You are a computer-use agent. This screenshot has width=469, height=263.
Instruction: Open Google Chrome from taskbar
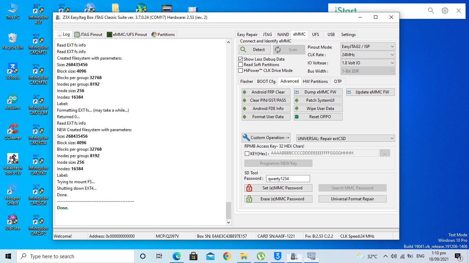(227, 256)
